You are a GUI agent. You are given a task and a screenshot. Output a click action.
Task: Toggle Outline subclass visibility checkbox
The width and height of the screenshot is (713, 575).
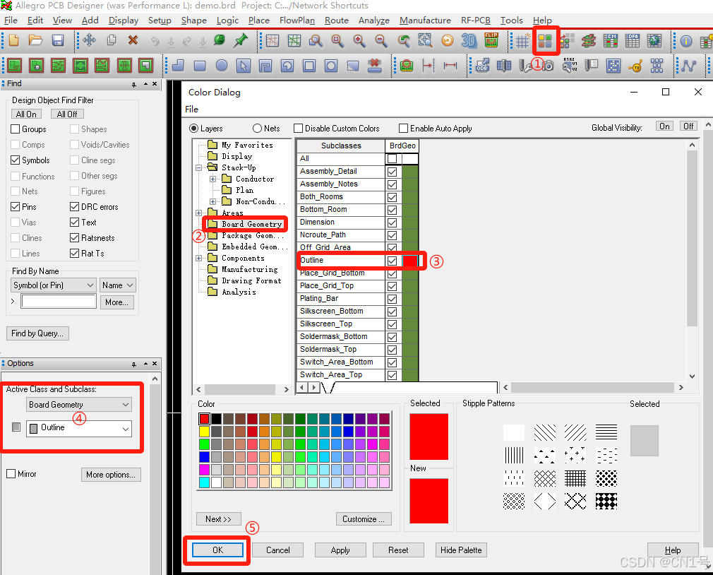[392, 261]
